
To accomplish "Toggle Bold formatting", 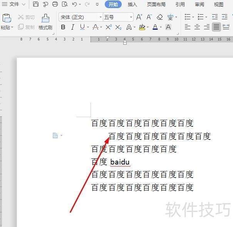I will 63,27.
